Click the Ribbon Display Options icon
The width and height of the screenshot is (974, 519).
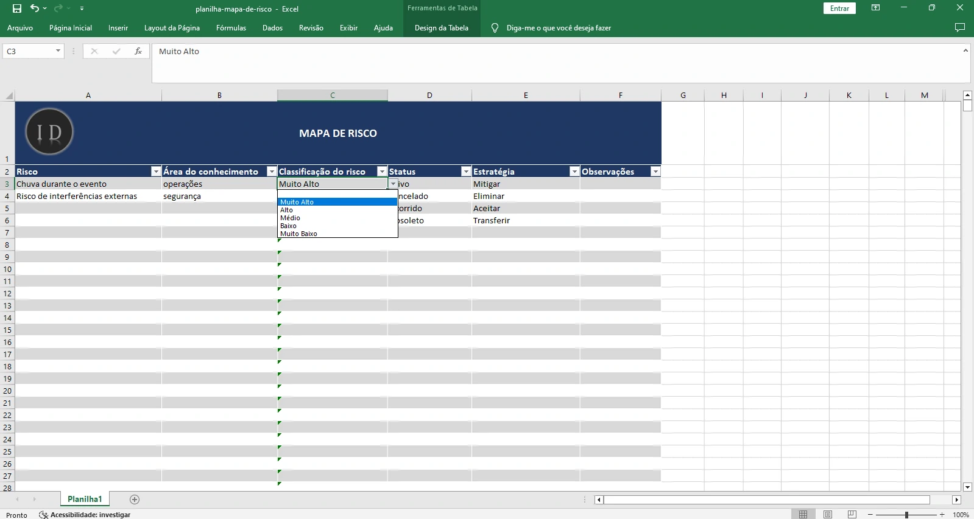click(875, 9)
